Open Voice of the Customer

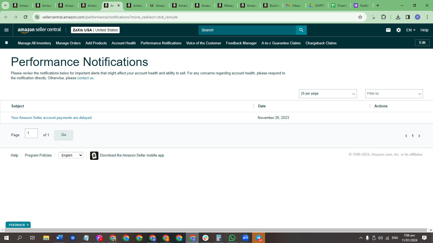point(204,43)
